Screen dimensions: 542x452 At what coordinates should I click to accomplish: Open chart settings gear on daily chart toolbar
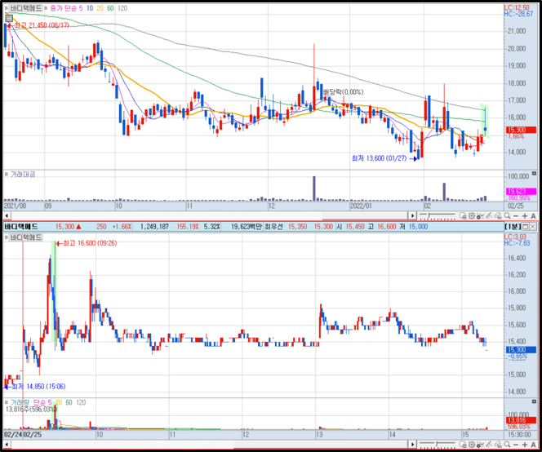[x=472, y=215]
